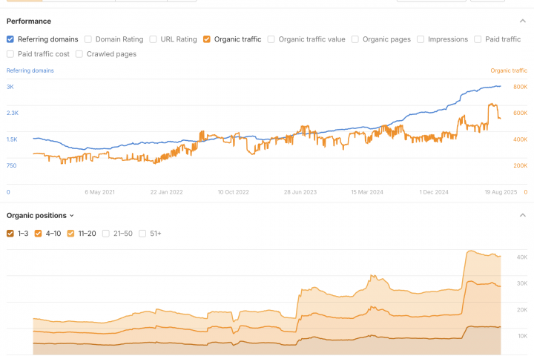
Task: Click the 30K positions axis value
Action: [x=522, y=283]
